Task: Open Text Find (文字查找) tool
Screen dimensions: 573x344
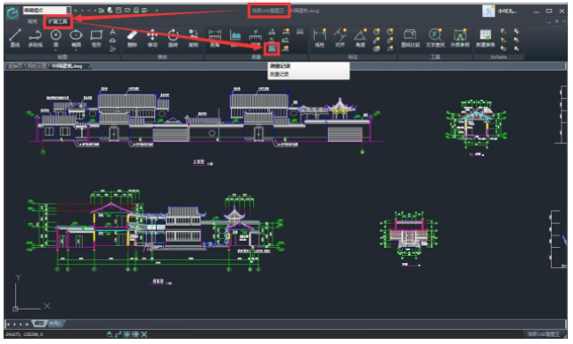Action: point(435,38)
